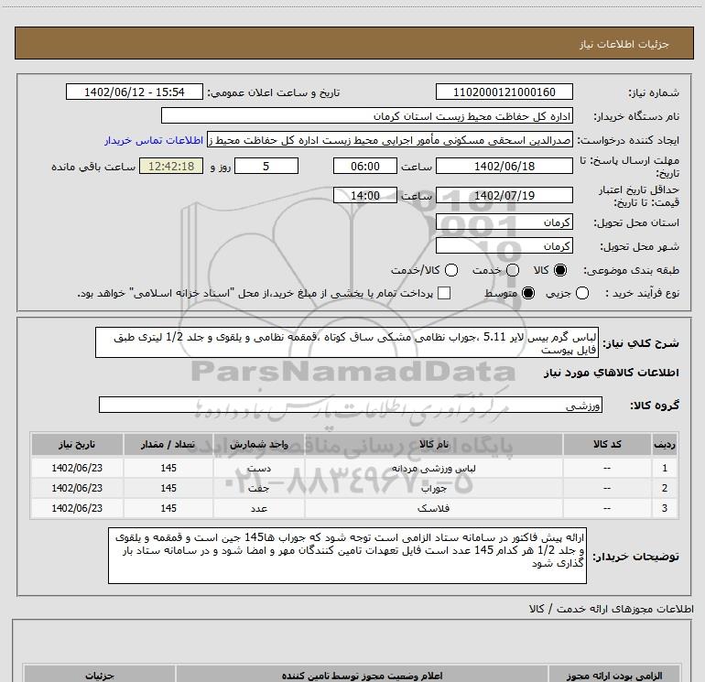Select the خدمت radio button
Image resolution: width=705 pixels, height=682 pixels.
[x=513, y=270]
